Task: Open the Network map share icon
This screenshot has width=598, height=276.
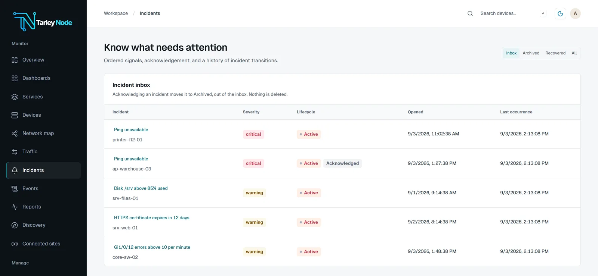Action: point(15,134)
